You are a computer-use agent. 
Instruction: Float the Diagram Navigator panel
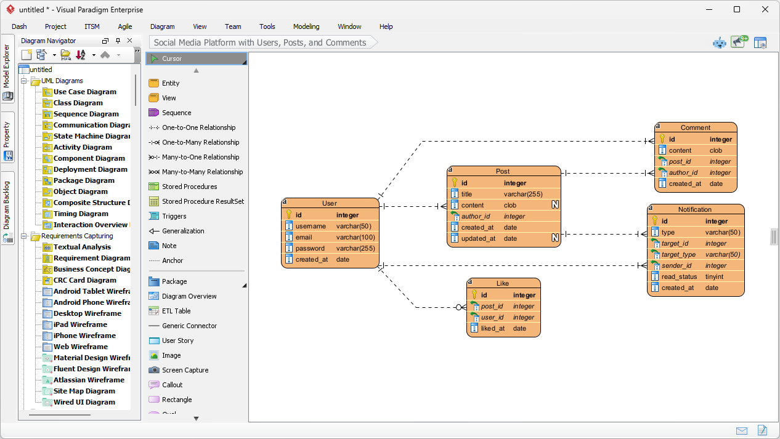click(x=105, y=41)
